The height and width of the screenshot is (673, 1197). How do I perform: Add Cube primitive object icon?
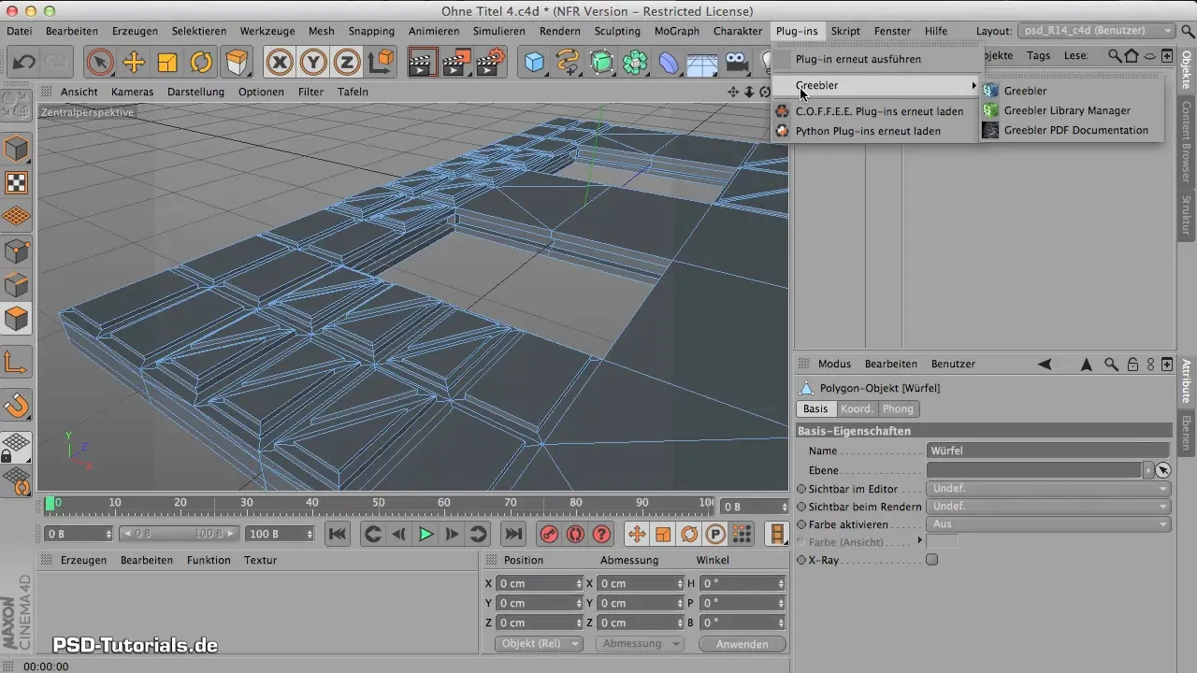(x=534, y=63)
